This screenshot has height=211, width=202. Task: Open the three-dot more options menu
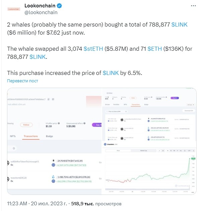click(193, 6)
